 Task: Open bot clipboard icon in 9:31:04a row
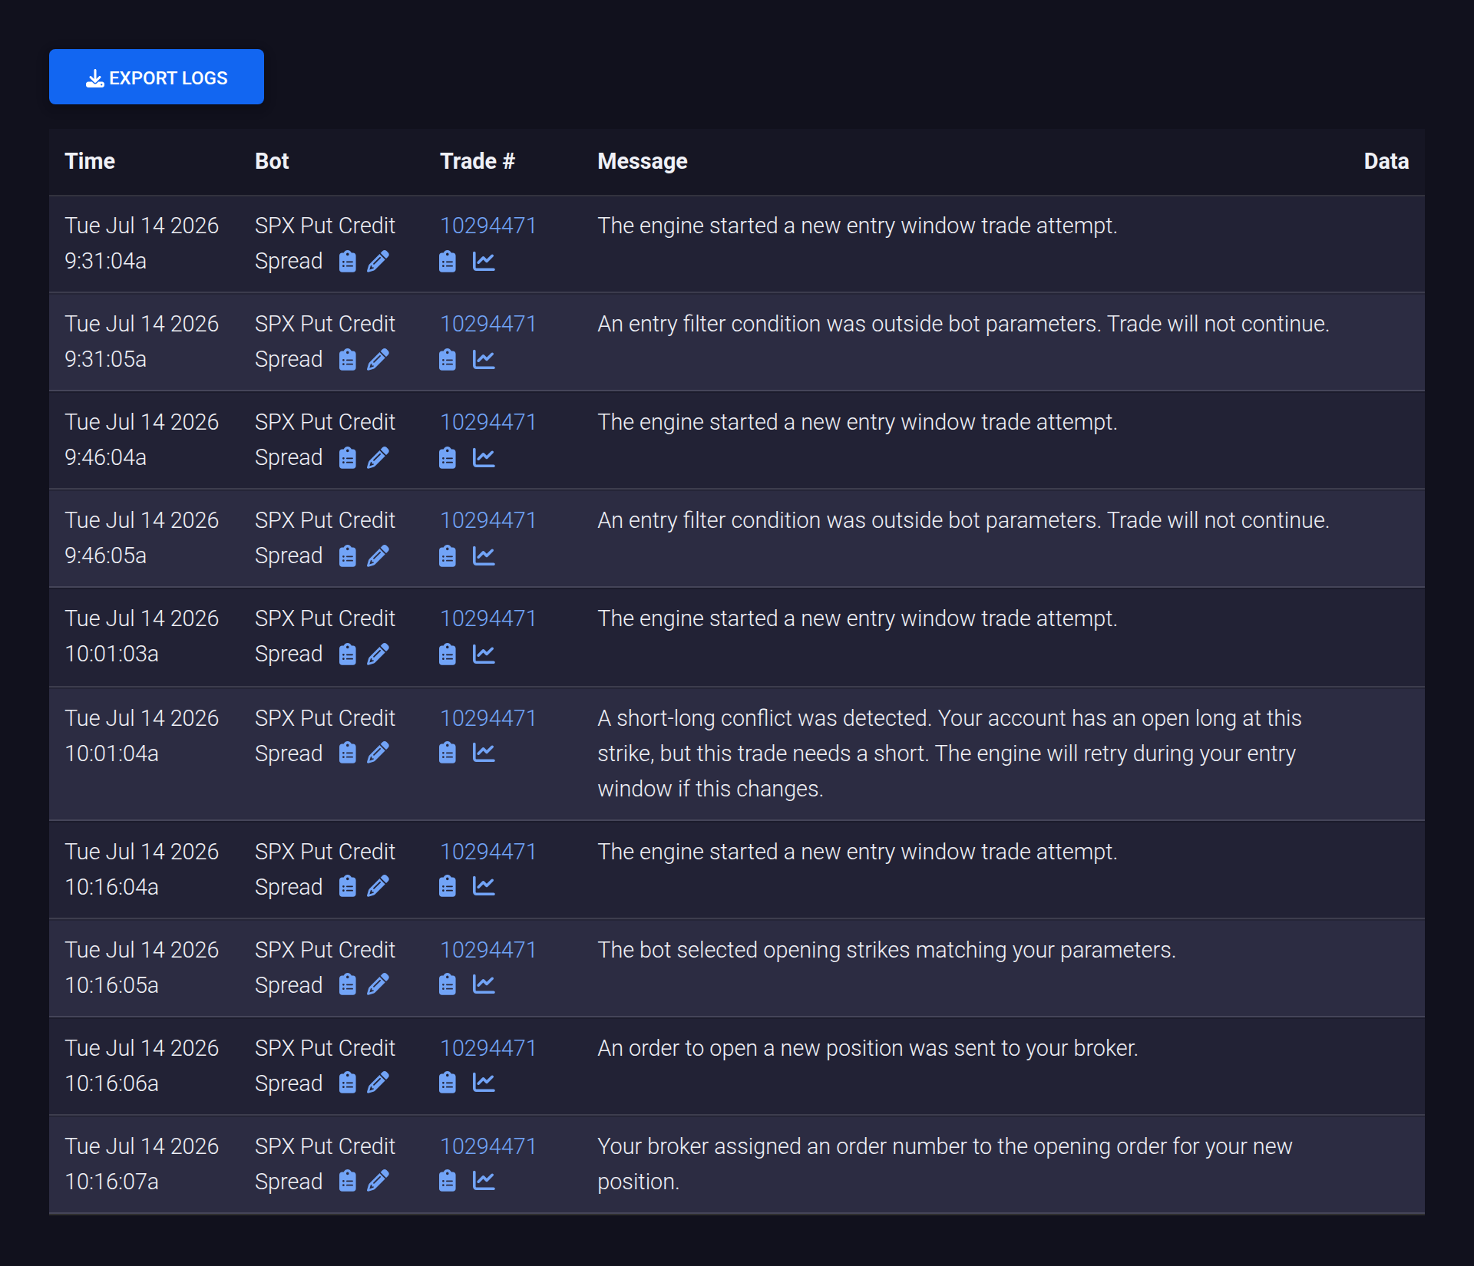pos(348,262)
